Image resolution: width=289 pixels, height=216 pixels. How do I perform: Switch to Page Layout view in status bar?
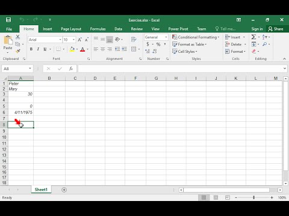216,197
